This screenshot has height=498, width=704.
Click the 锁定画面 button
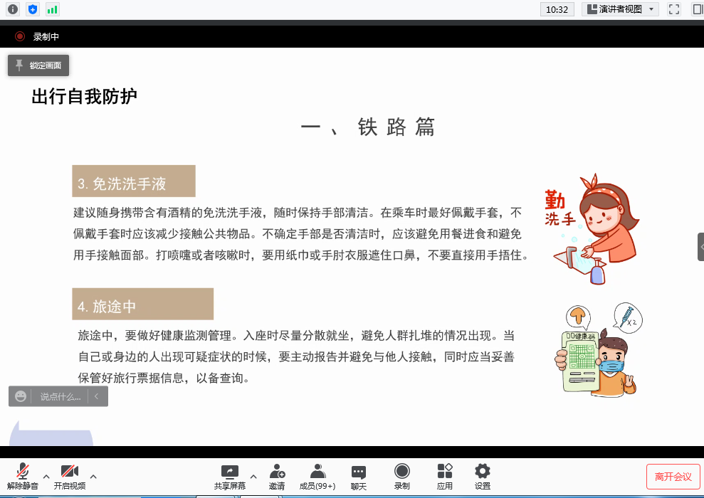tap(38, 65)
